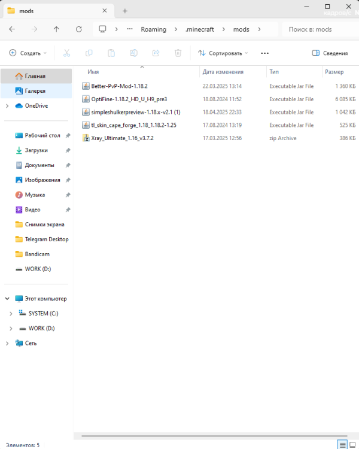Click the Поиск в: mods search box
The height and width of the screenshot is (449, 359).
click(320, 29)
